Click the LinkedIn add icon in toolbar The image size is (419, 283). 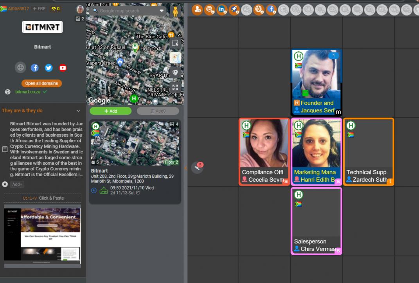pos(222,9)
